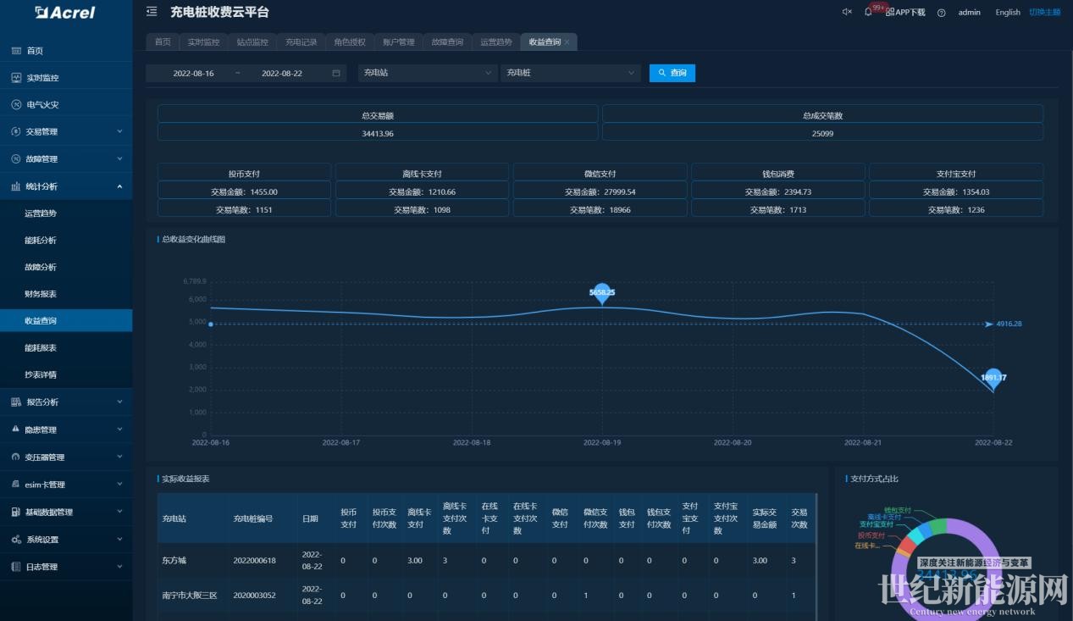Switch to the 充电记录 tab
The height and width of the screenshot is (621, 1073).
tap(301, 42)
